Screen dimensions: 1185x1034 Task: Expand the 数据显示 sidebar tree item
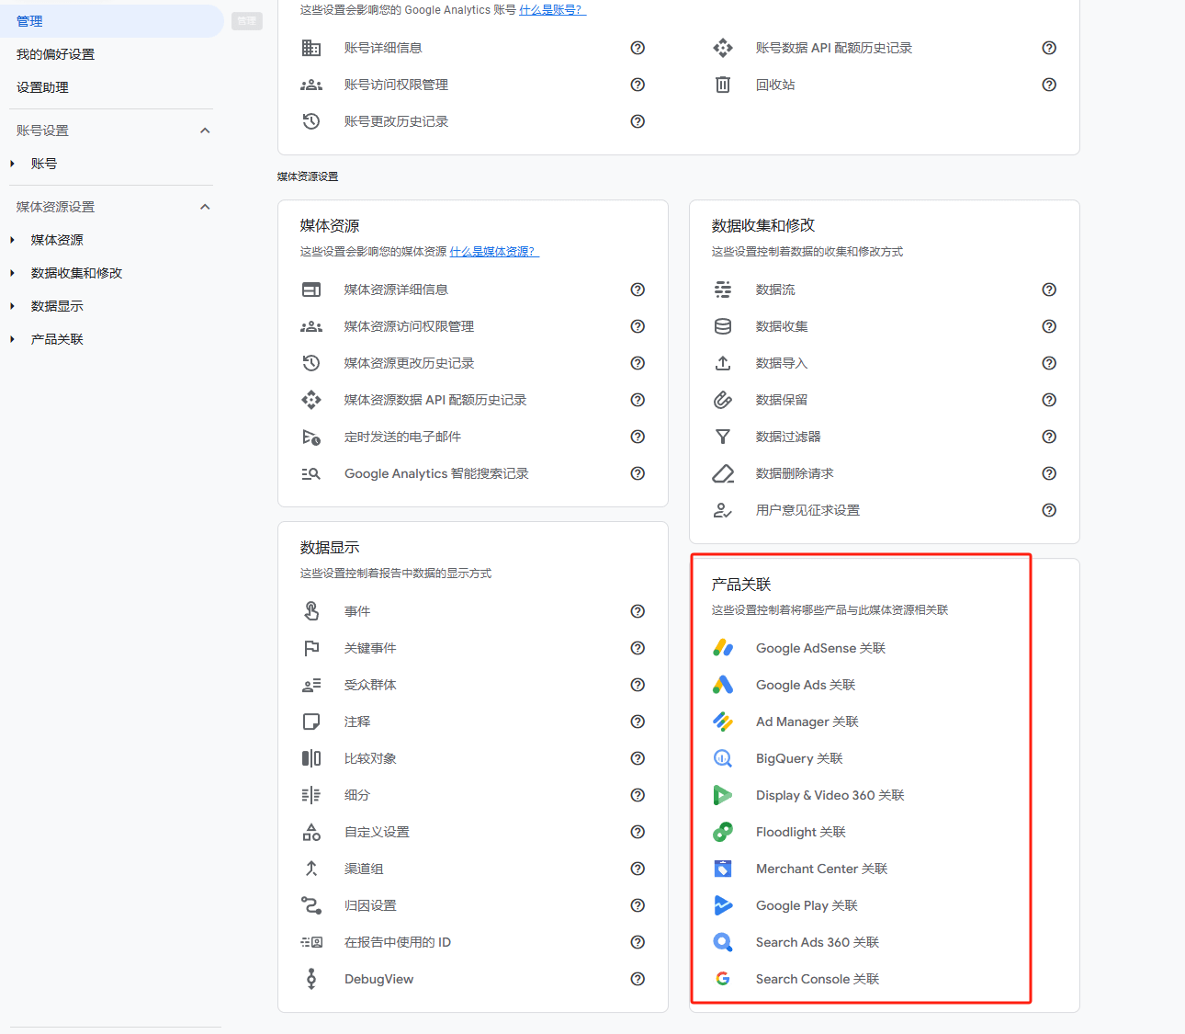click(x=12, y=306)
